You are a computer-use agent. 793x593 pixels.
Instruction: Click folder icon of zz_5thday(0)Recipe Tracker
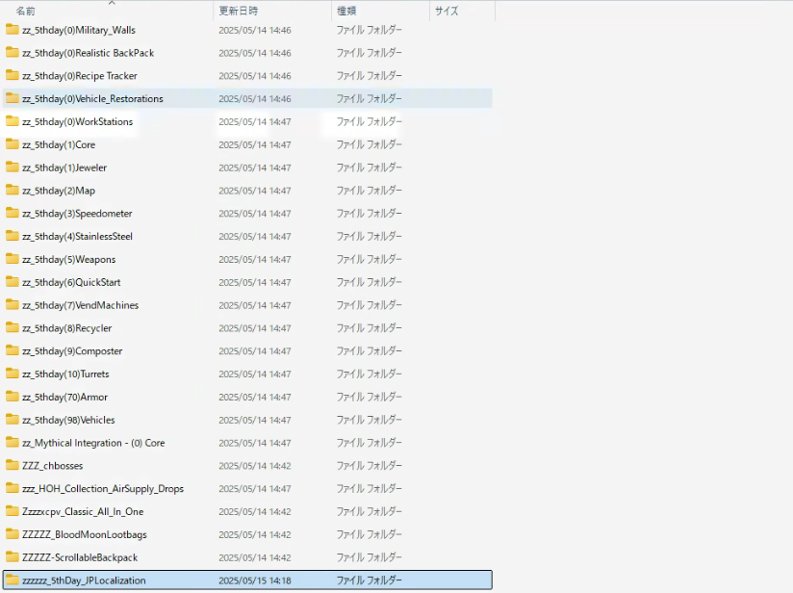[13, 76]
